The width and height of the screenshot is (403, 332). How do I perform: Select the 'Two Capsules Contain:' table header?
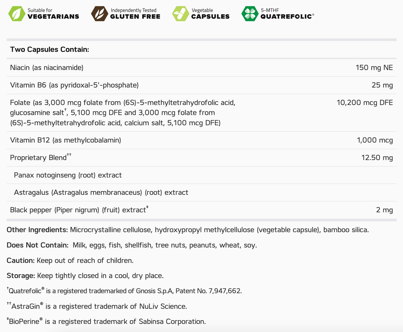click(x=49, y=50)
